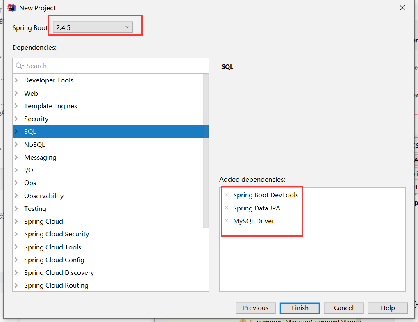This screenshot has width=418, height=322.
Task: Expand the Ops category
Action: [x=16, y=183]
